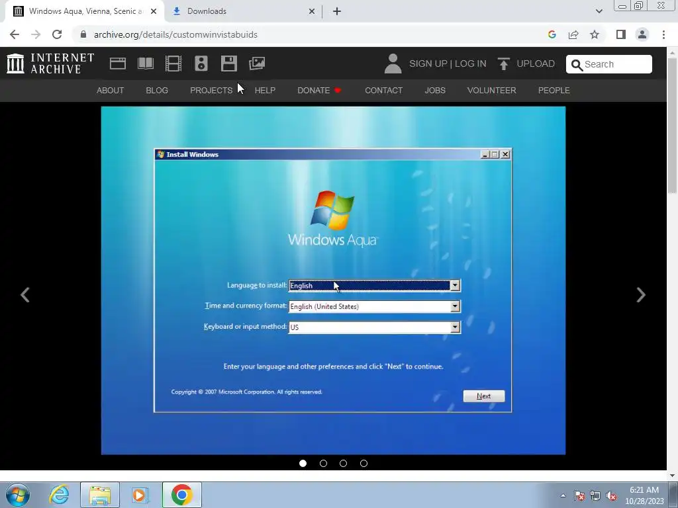Open the ABOUT menu item

coord(111,90)
